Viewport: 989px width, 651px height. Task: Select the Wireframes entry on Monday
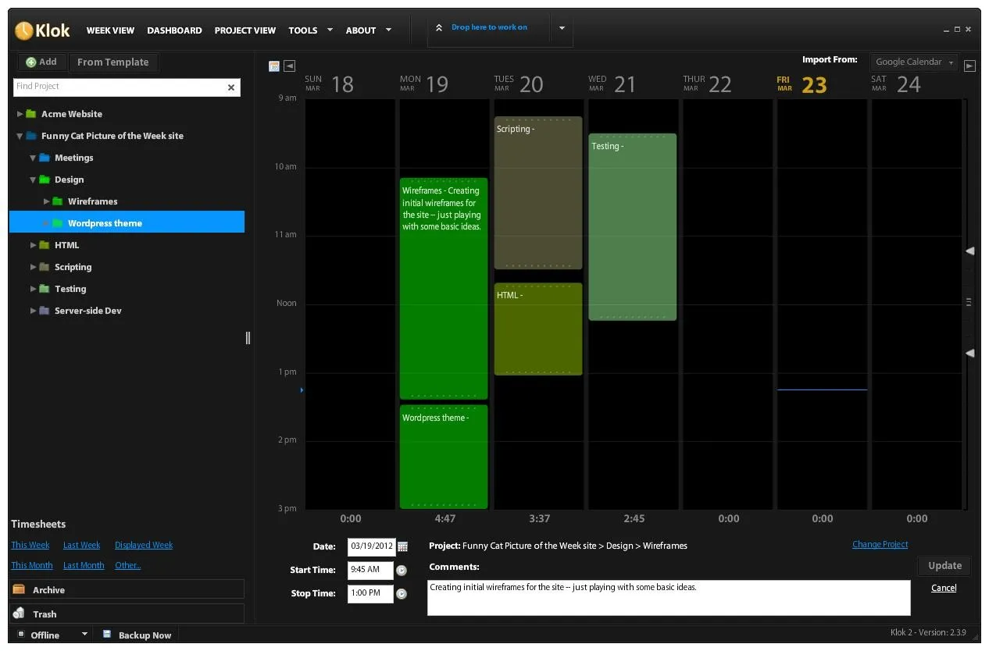point(443,289)
